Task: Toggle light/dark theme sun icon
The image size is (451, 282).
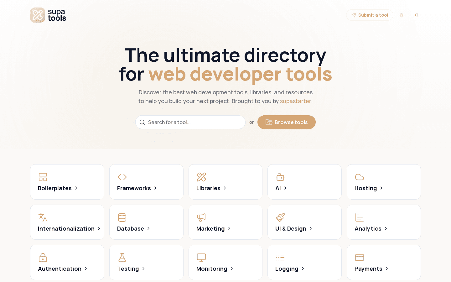Action: pyautogui.click(x=402, y=15)
